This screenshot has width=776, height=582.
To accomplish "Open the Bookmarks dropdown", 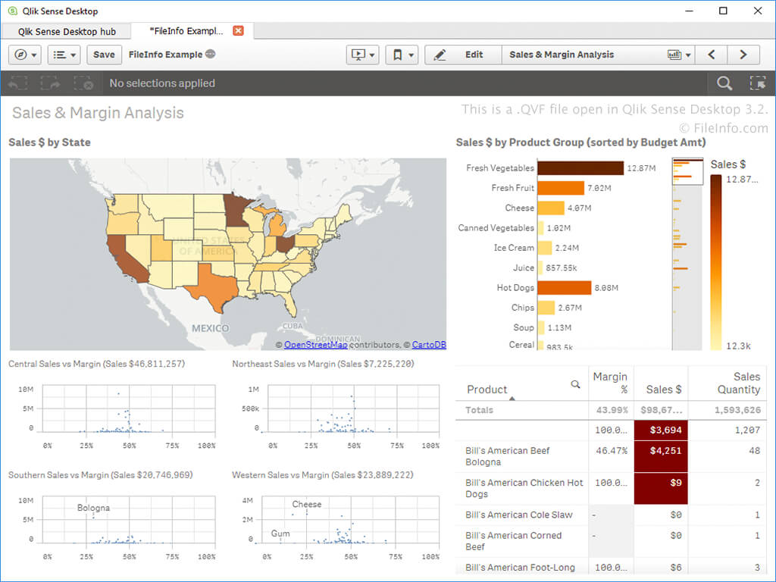I will coord(402,55).
